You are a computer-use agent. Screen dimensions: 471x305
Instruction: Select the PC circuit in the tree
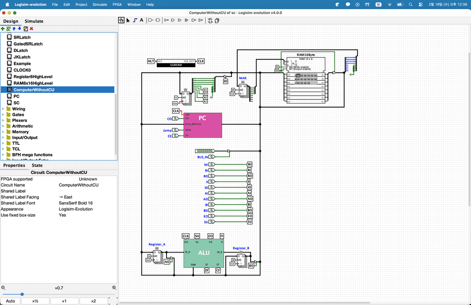coord(17,96)
